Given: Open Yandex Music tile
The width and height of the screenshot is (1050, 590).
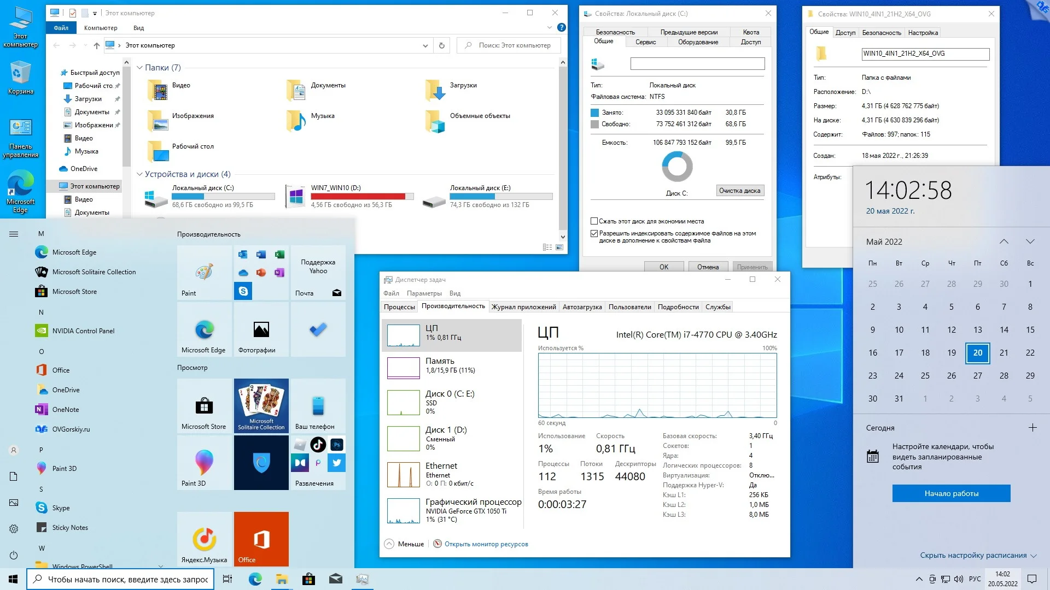Looking at the screenshot, I should [205, 539].
